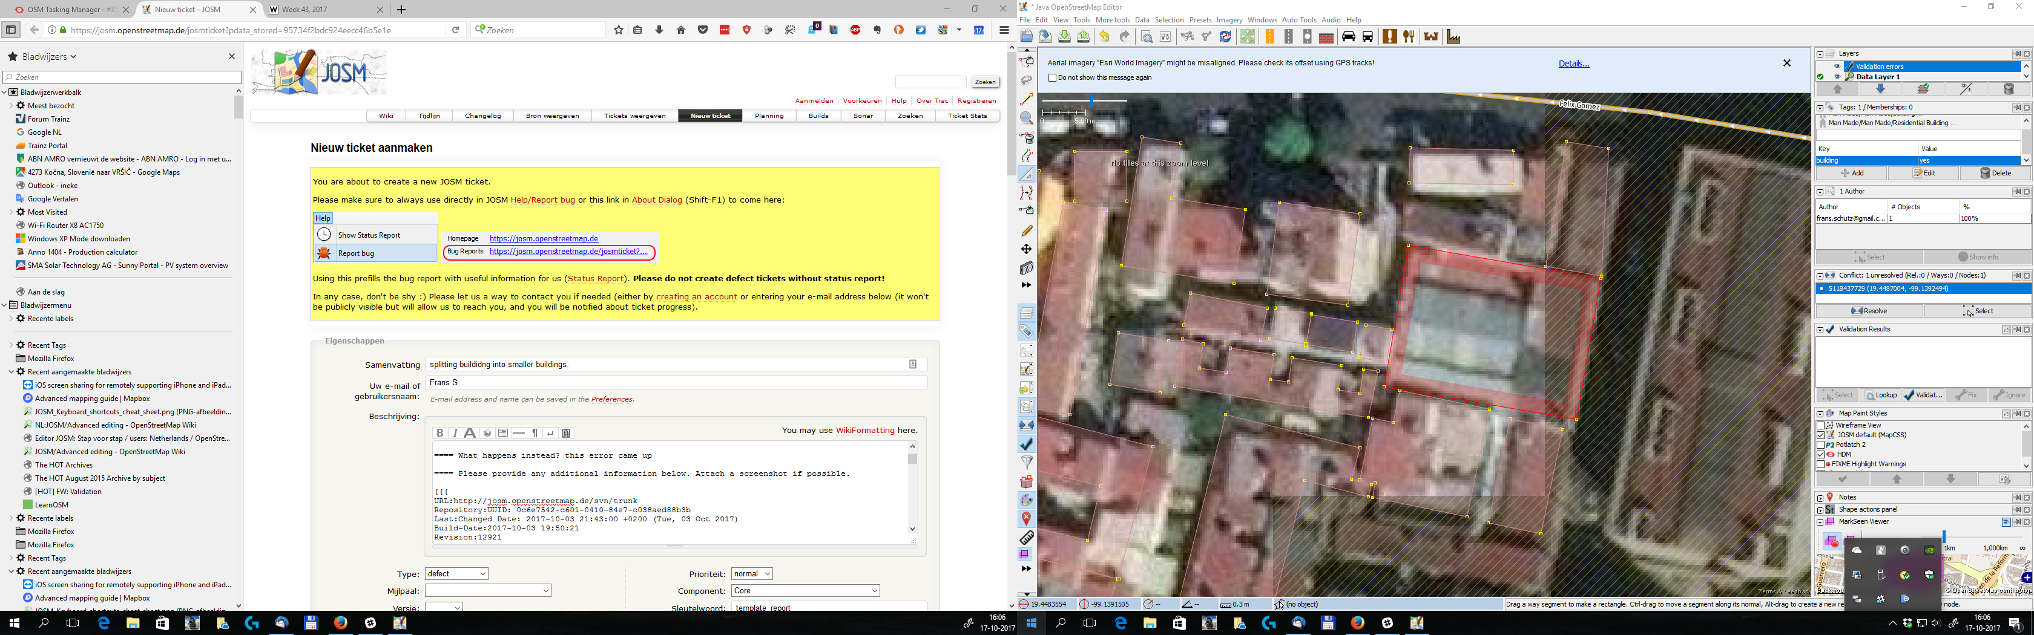Click Lookup button in Validation Results
The image size is (2034, 635).
[x=1881, y=395]
